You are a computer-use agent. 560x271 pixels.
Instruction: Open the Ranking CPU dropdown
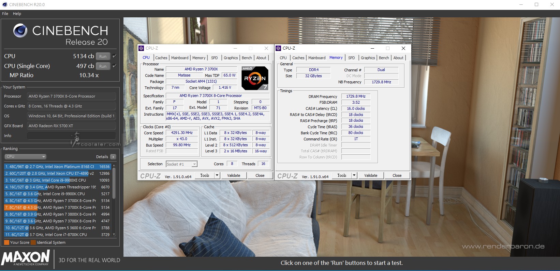click(x=25, y=157)
